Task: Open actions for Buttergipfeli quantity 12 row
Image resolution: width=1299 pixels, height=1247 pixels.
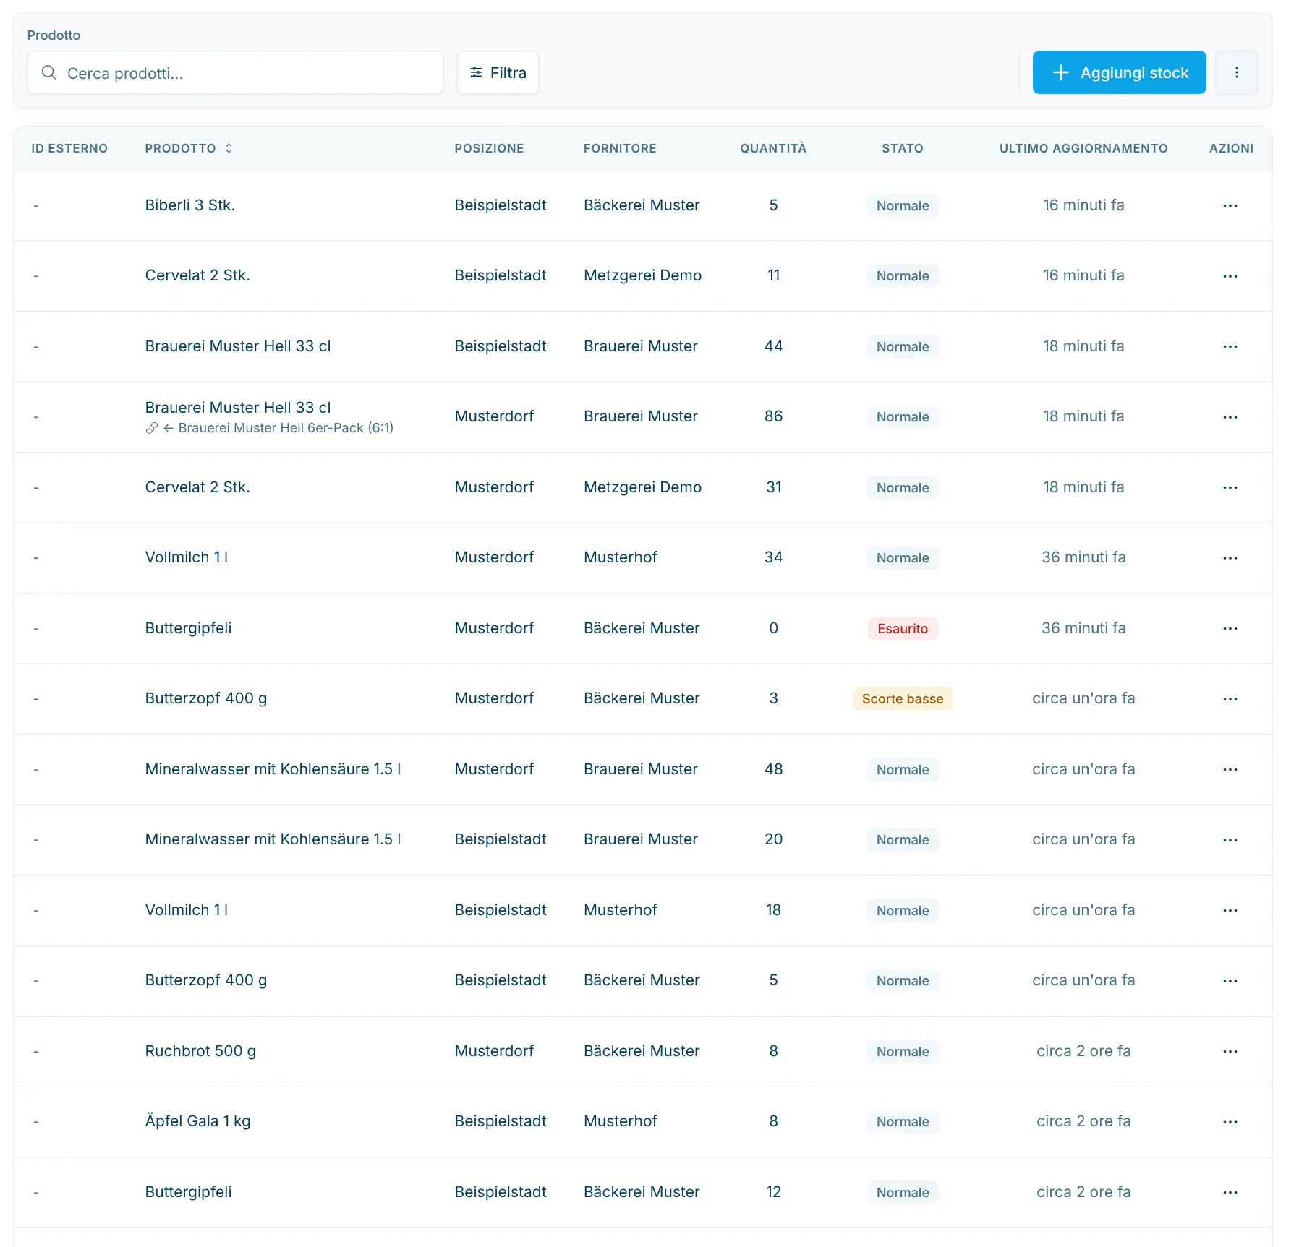Action: point(1230,1193)
